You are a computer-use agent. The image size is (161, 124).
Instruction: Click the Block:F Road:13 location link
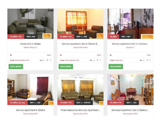tap(30, 47)
